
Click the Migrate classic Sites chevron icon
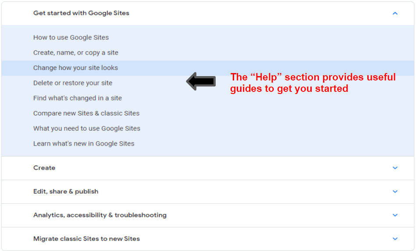coord(395,239)
